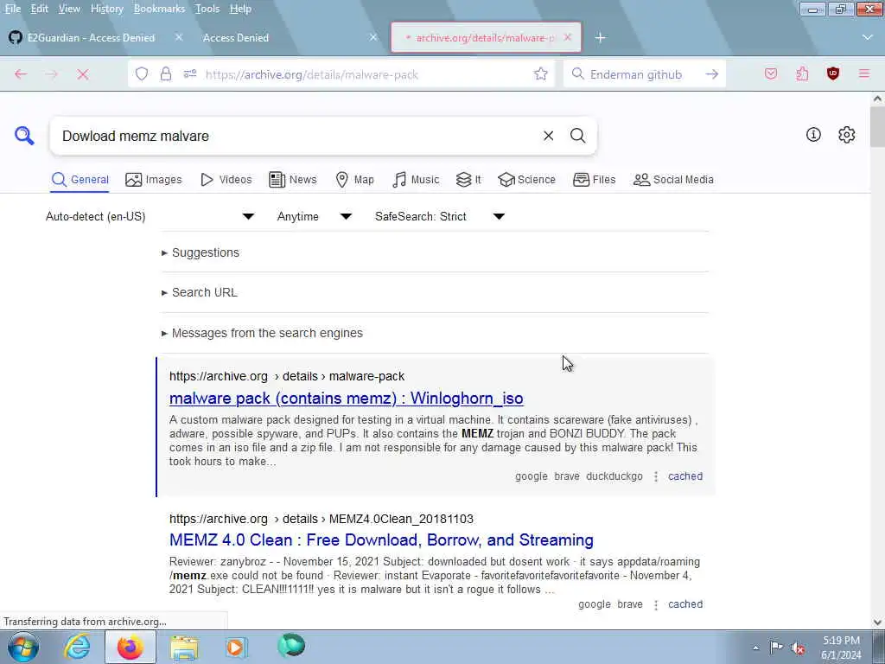Select the Science search category
Screen dimensions: 885x664
coord(526,180)
